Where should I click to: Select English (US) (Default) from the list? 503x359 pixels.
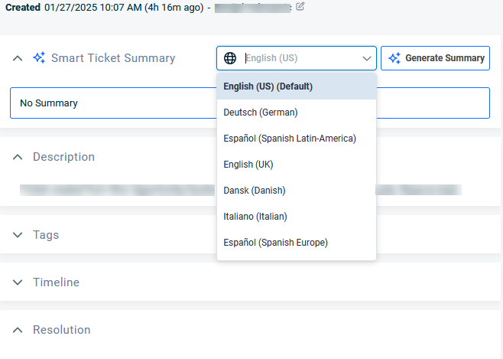coord(268,86)
